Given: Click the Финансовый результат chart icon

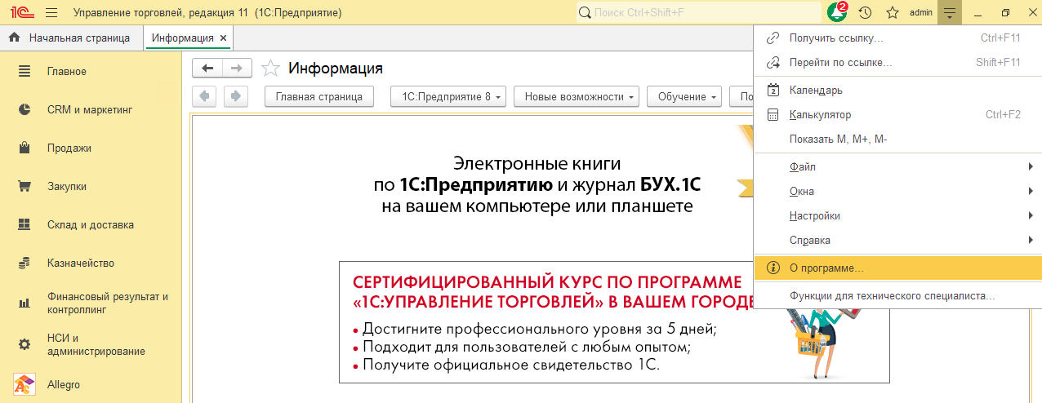Looking at the screenshot, I should [24, 303].
